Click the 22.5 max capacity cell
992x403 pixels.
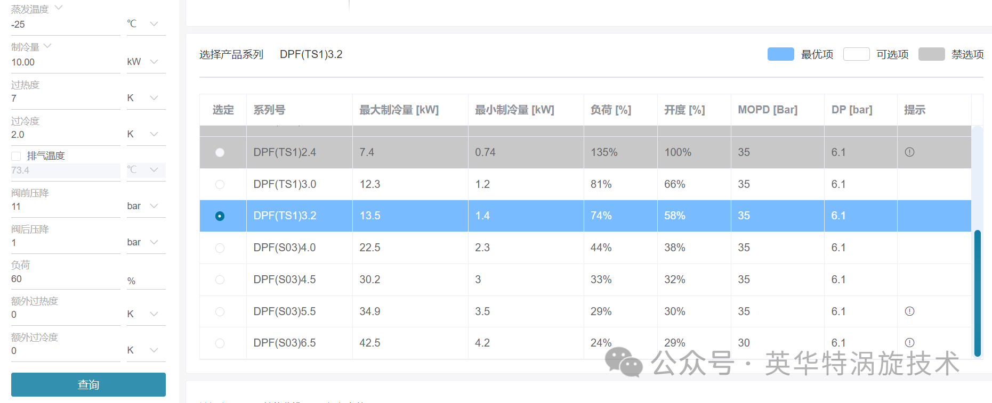pos(410,248)
